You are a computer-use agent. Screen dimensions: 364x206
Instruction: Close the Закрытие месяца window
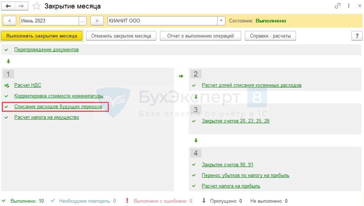point(358,6)
